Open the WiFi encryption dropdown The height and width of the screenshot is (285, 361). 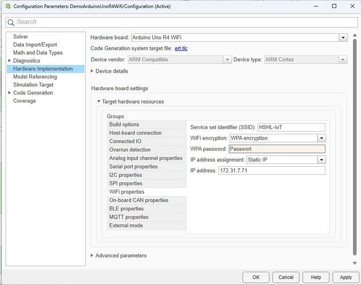pyautogui.click(x=322, y=138)
